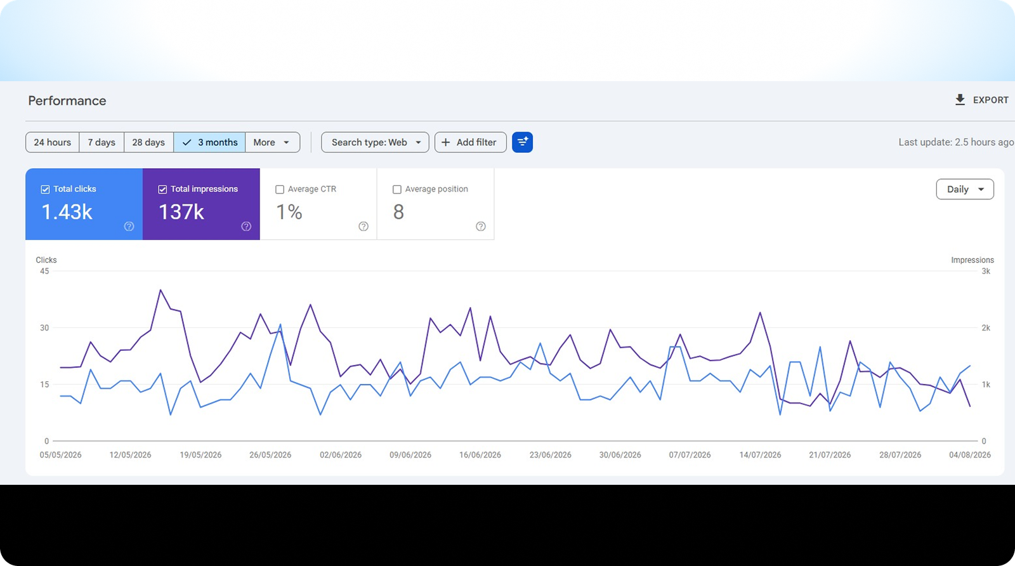Click the plus icon in Add filter
Screen dimensions: 1015x566
click(x=445, y=142)
